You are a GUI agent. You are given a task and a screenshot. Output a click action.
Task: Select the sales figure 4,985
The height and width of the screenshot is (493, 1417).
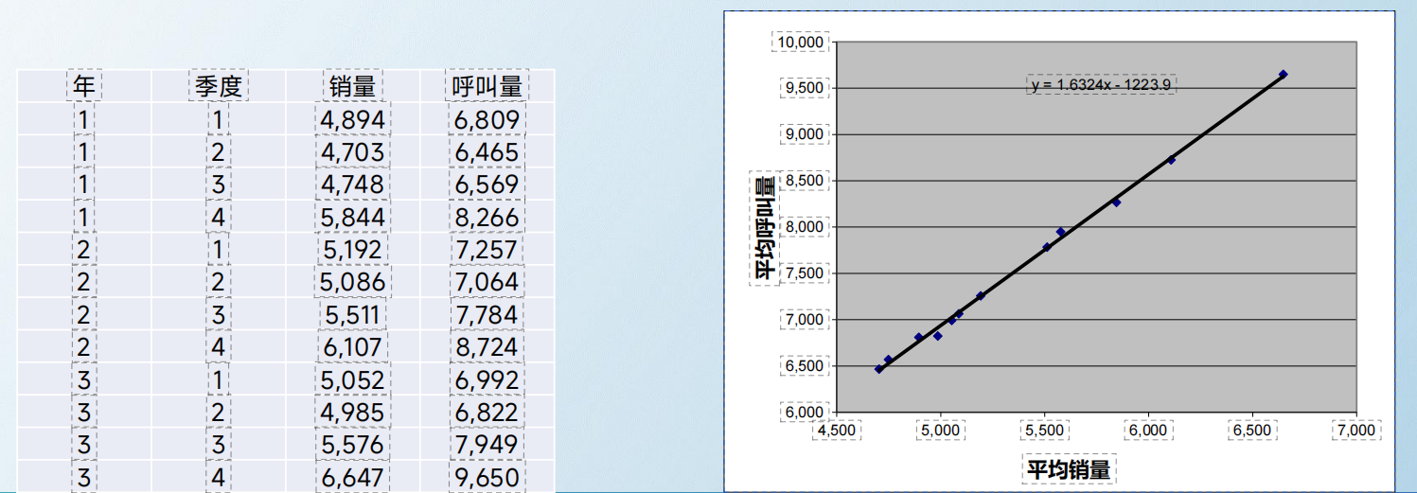353,412
